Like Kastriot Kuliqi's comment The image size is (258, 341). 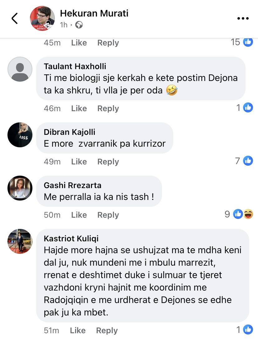(x=78, y=330)
